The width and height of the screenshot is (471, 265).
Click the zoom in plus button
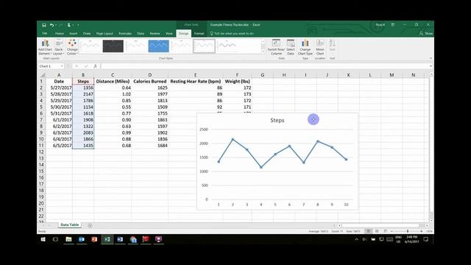(x=422, y=231)
